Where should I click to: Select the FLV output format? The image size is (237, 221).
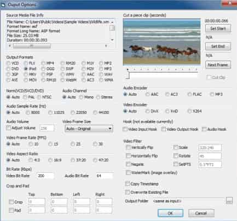(26, 63)
